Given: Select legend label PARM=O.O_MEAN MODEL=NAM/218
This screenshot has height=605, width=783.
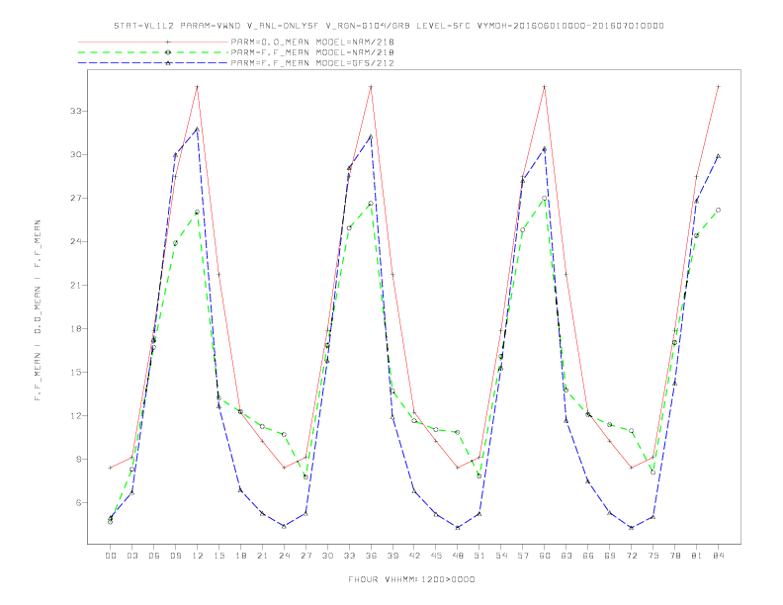Looking at the screenshot, I should click(312, 42).
